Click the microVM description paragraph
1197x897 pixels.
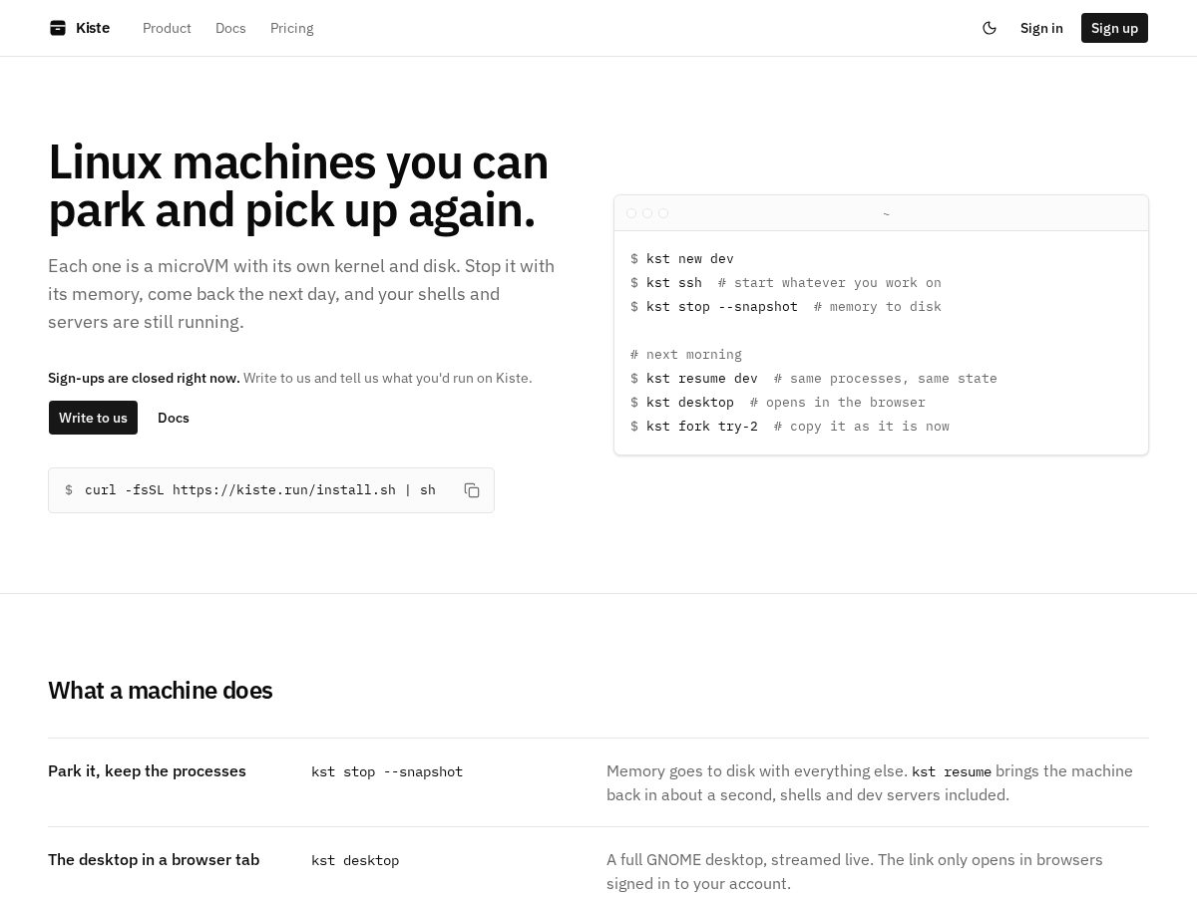pyautogui.click(x=301, y=294)
